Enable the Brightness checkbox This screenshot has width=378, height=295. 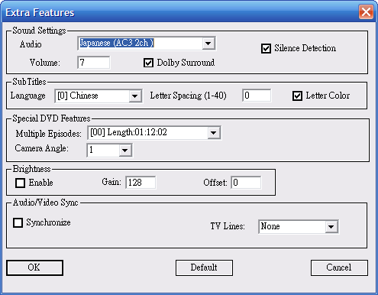pos(20,183)
